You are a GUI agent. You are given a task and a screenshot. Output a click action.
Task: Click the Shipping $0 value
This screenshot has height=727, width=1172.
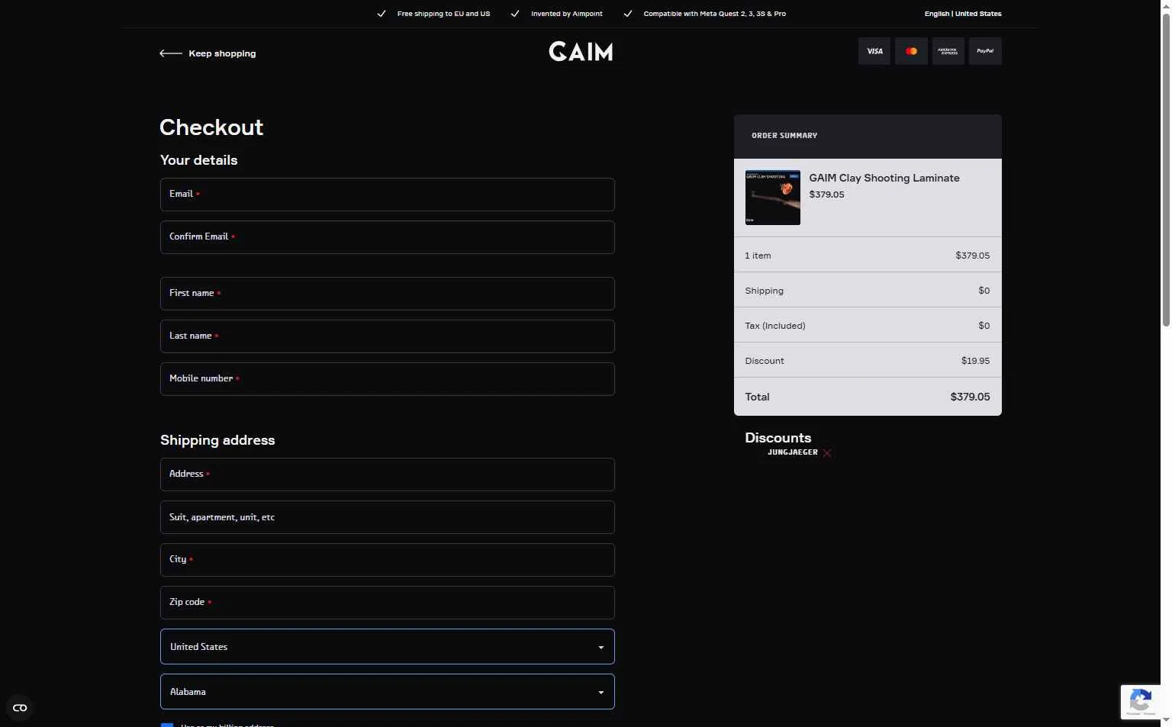point(984,291)
